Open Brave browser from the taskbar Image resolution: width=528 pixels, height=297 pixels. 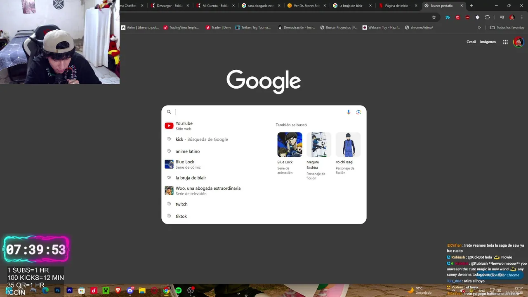tap(118, 290)
